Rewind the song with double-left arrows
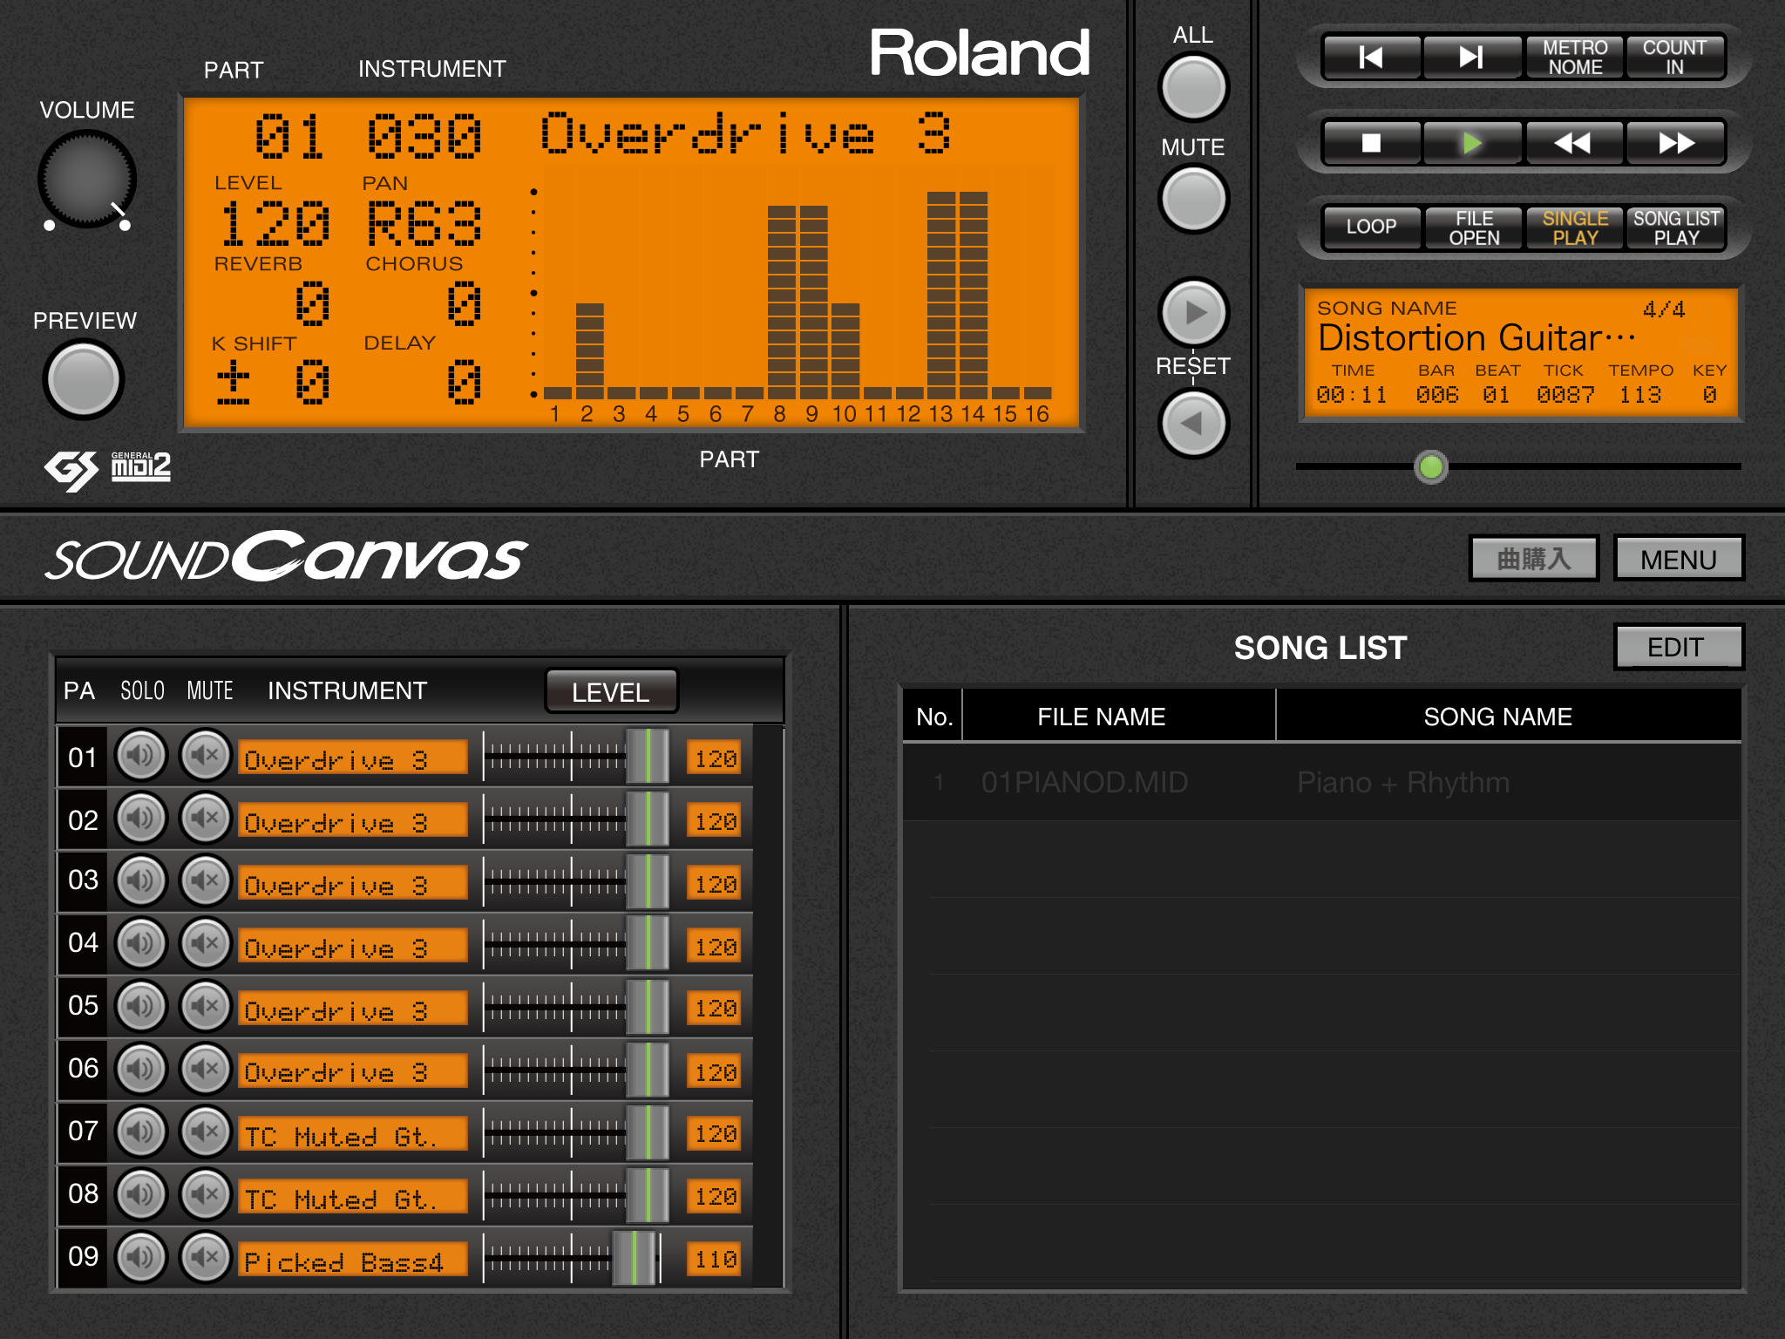The image size is (1785, 1339). tap(1573, 143)
